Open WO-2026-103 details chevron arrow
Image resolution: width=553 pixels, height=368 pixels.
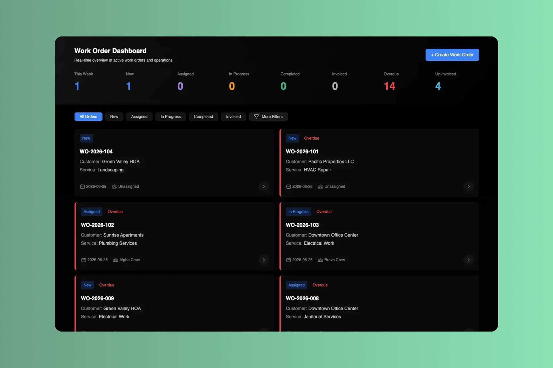click(469, 260)
